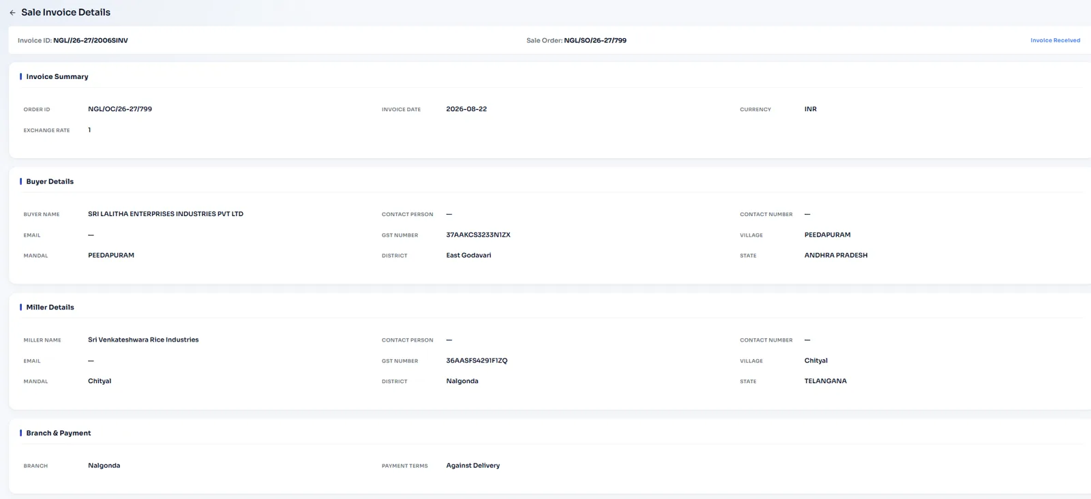
Task: Click buyer name SRI LALITHA ENTERPRISES INDUSTRIES PVT LTD
Action: 166,214
